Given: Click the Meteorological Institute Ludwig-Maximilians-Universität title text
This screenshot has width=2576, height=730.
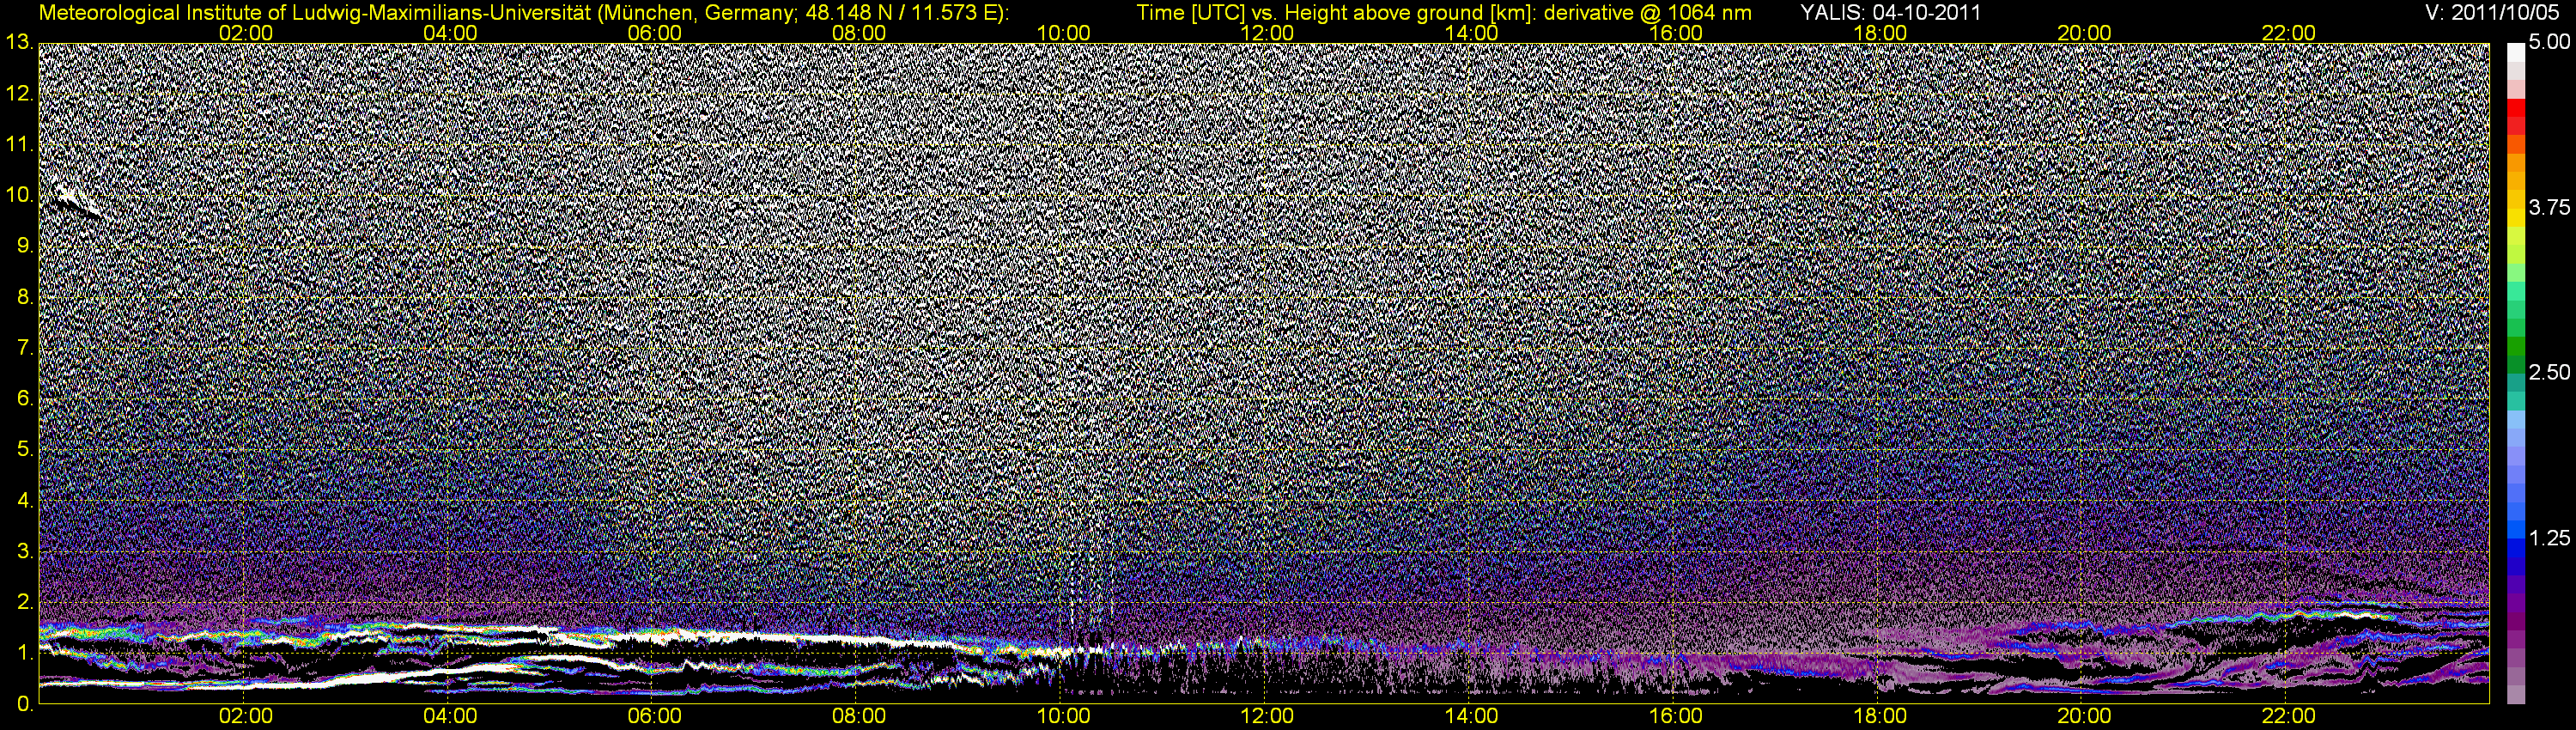Looking at the screenshot, I should pos(522,13).
